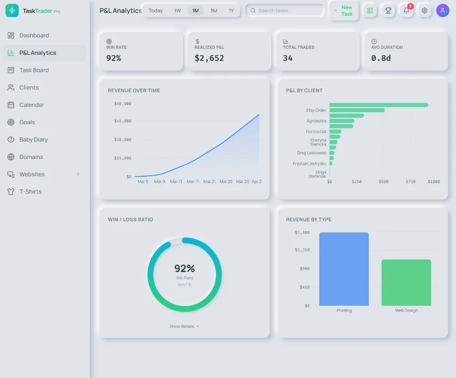Image resolution: width=456 pixels, height=378 pixels.
Task: Expand Show details under win rate
Action: pyautogui.click(x=184, y=326)
